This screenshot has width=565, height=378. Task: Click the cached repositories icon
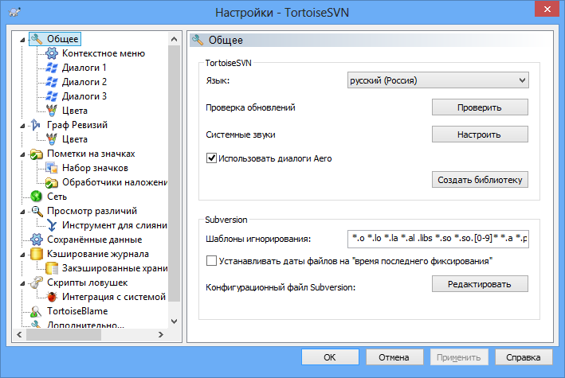click(x=52, y=268)
